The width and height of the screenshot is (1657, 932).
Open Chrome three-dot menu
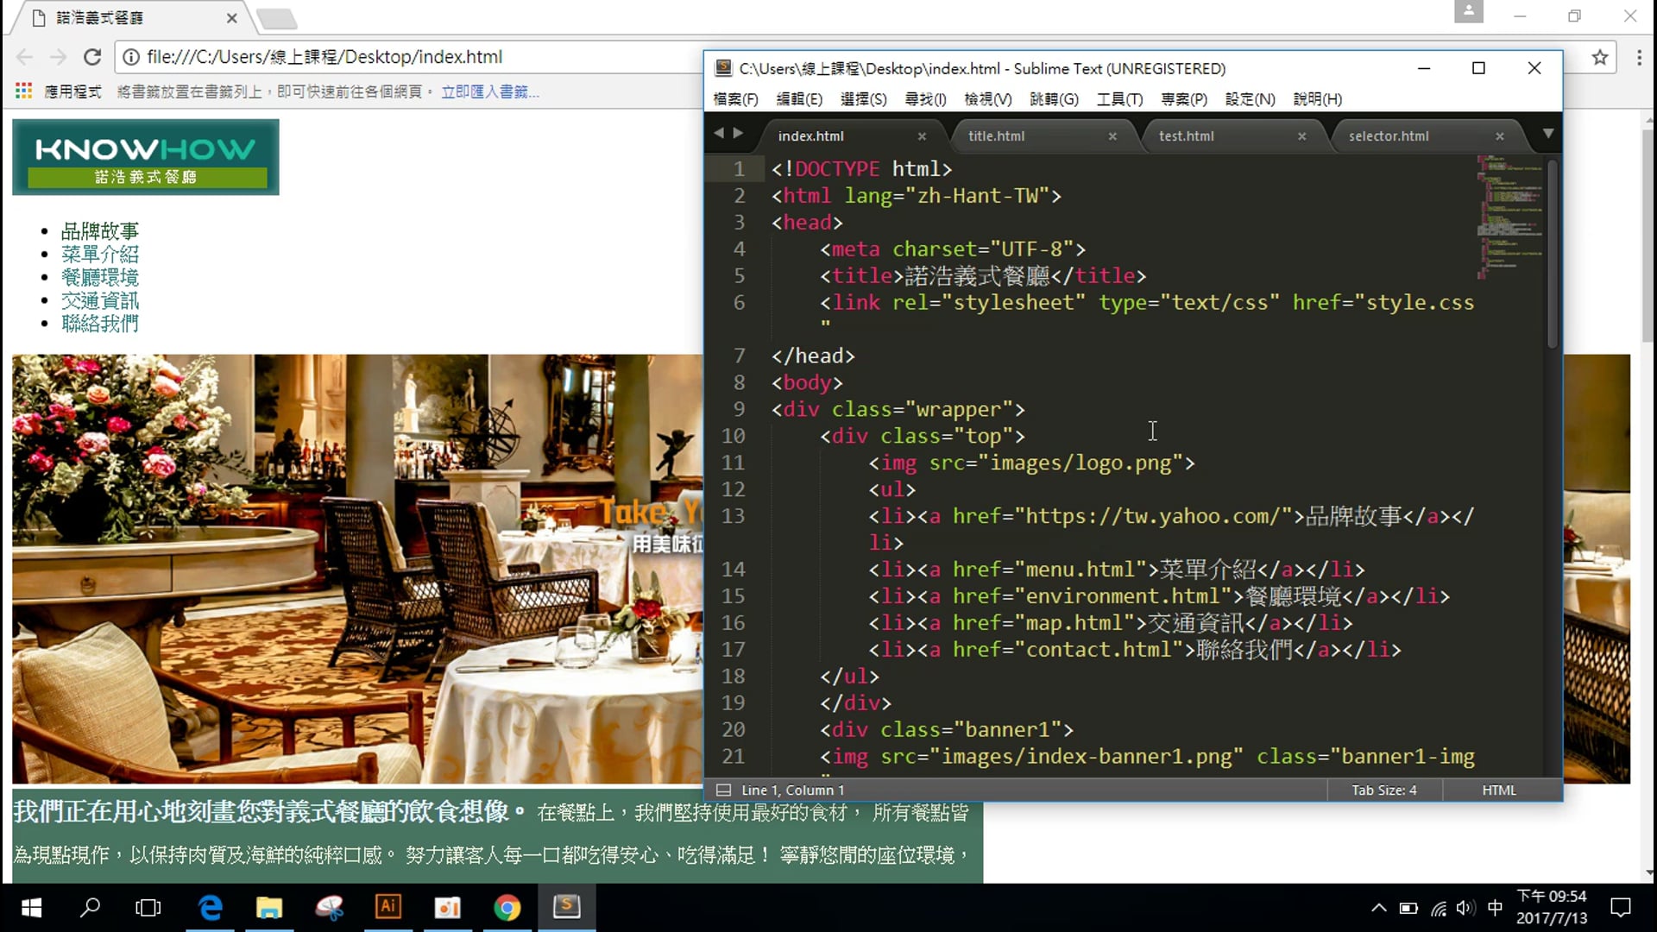(x=1638, y=57)
